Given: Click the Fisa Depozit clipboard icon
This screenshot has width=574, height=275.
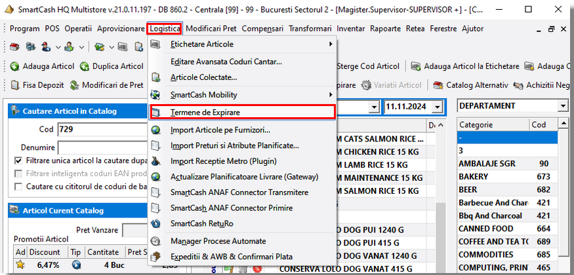Looking at the screenshot, I should [14, 85].
